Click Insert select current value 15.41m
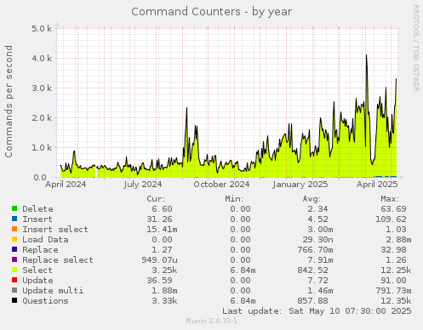This screenshot has width=423, height=330. click(x=162, y=230)
